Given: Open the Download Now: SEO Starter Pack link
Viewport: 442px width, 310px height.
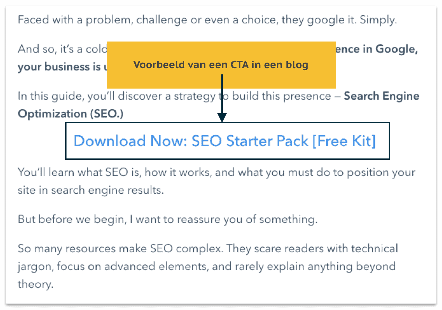Looking at the screenshot, I should pyautogui.click(x=225, y=141).
